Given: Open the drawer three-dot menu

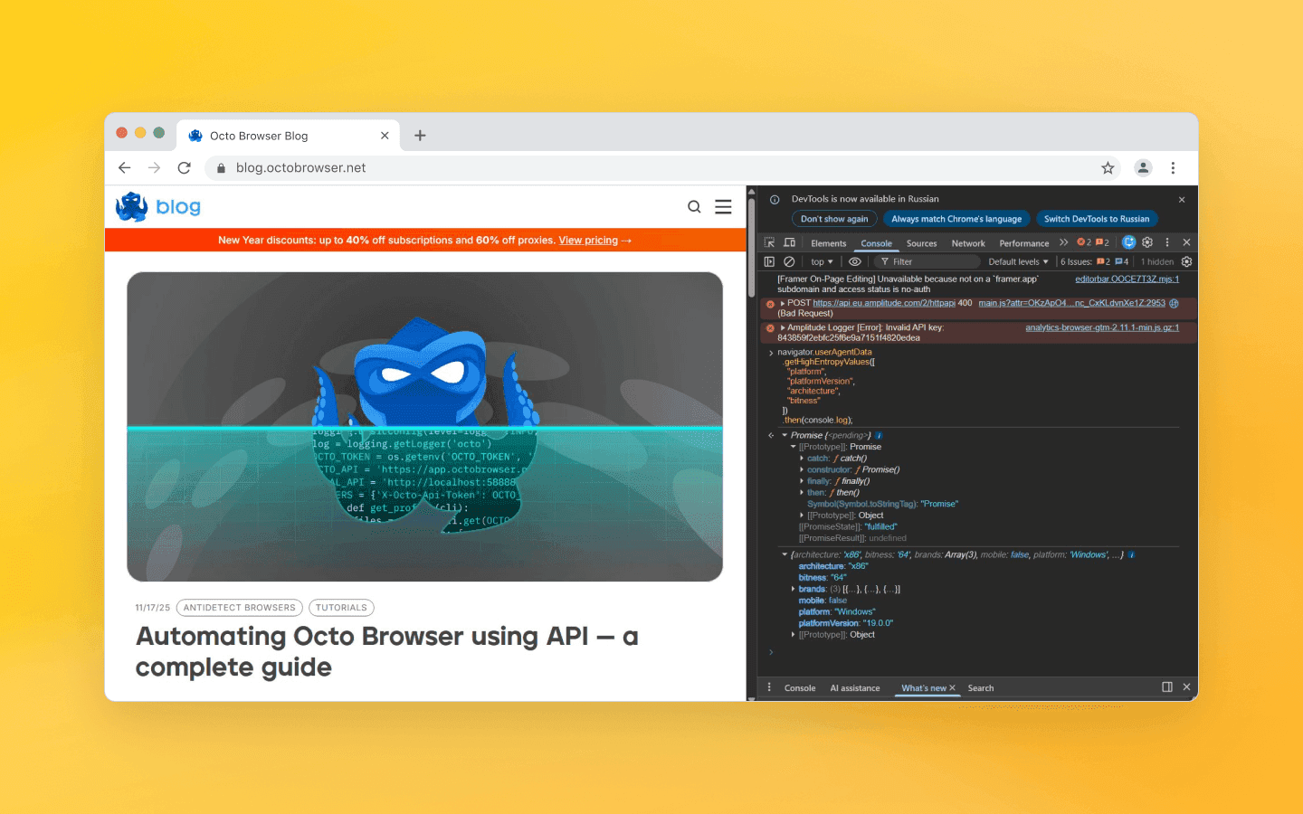Looking at the screenshot, I should (x=769, y=687).
